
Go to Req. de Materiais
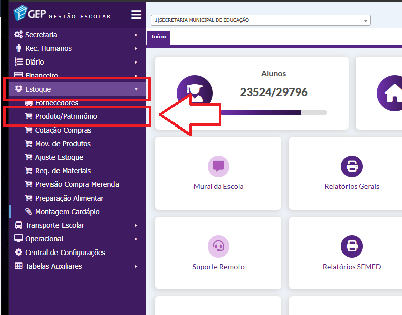click(63, 171)
